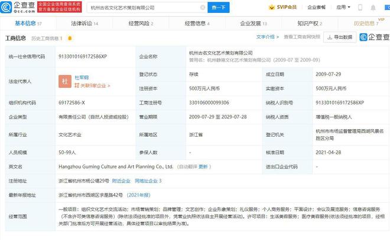Switch to 经营风险 tab
390x240 pixels.
pos(141,24)
